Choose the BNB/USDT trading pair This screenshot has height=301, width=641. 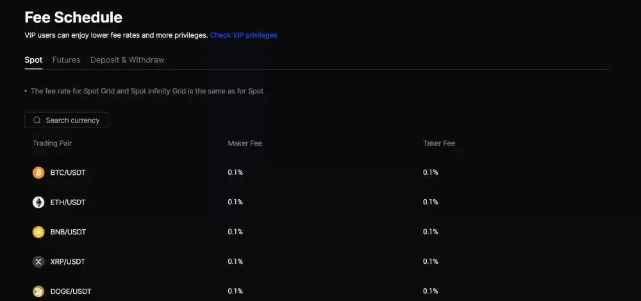[x=68, y=232]
